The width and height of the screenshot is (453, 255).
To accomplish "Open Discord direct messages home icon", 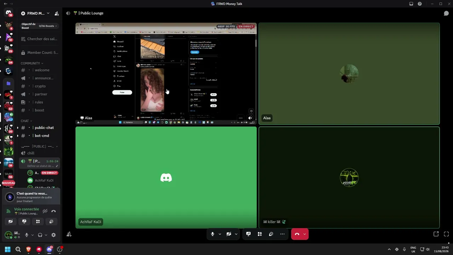I will (8, 13).
